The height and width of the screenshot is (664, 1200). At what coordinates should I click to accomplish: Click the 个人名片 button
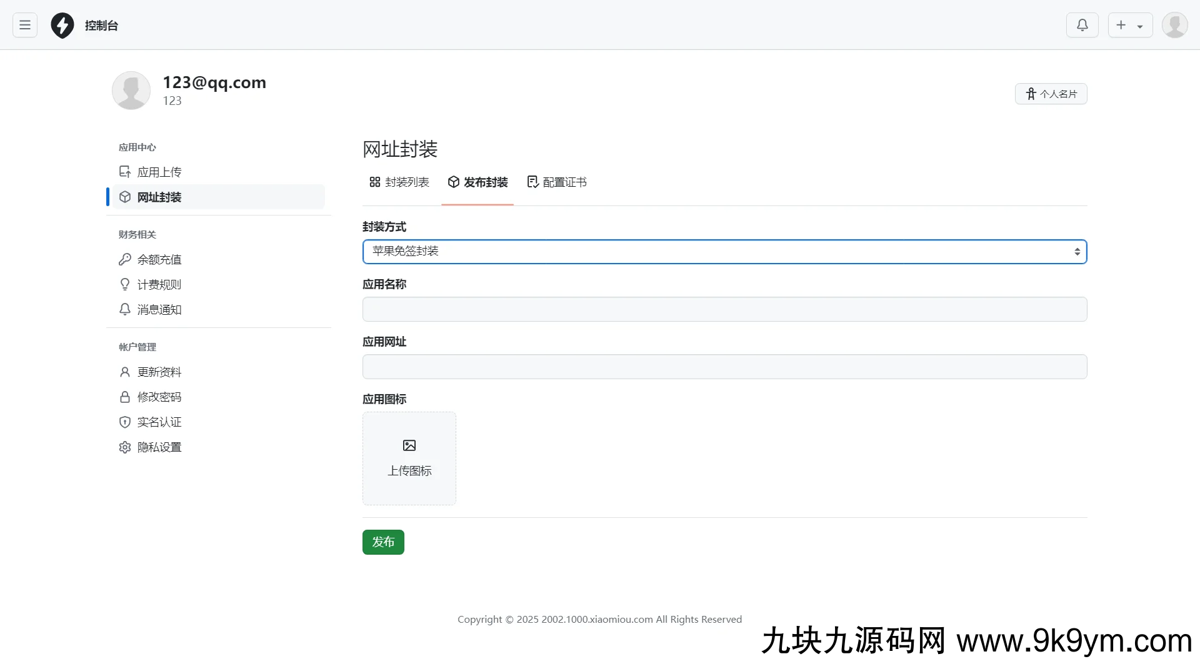1051,94
